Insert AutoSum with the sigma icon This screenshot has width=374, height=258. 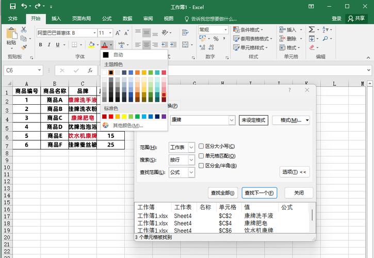pyautogui.click(x=312, y=29)
